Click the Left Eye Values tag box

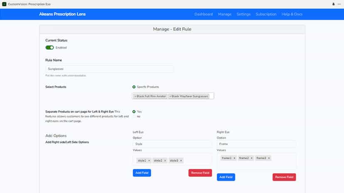click(172, 159)
